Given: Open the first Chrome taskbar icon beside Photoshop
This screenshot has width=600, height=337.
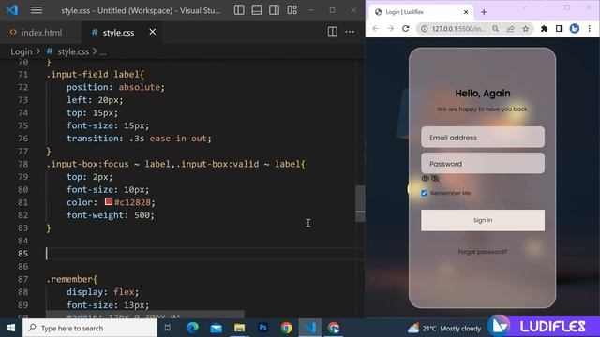Looking at the screenshot, I should coord(286,328).
